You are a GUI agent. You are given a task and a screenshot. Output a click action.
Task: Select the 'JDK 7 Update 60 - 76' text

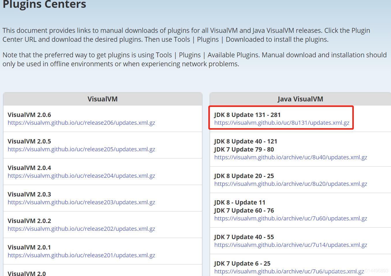[244, 210]
